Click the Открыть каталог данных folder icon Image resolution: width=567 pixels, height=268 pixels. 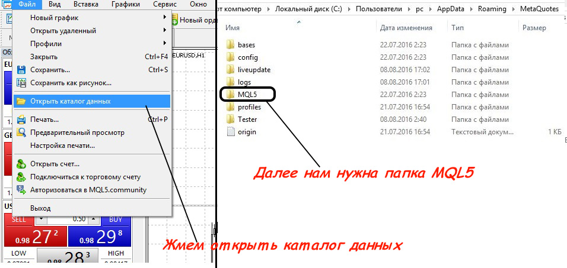pyautogui.click(x=21, y=101)
